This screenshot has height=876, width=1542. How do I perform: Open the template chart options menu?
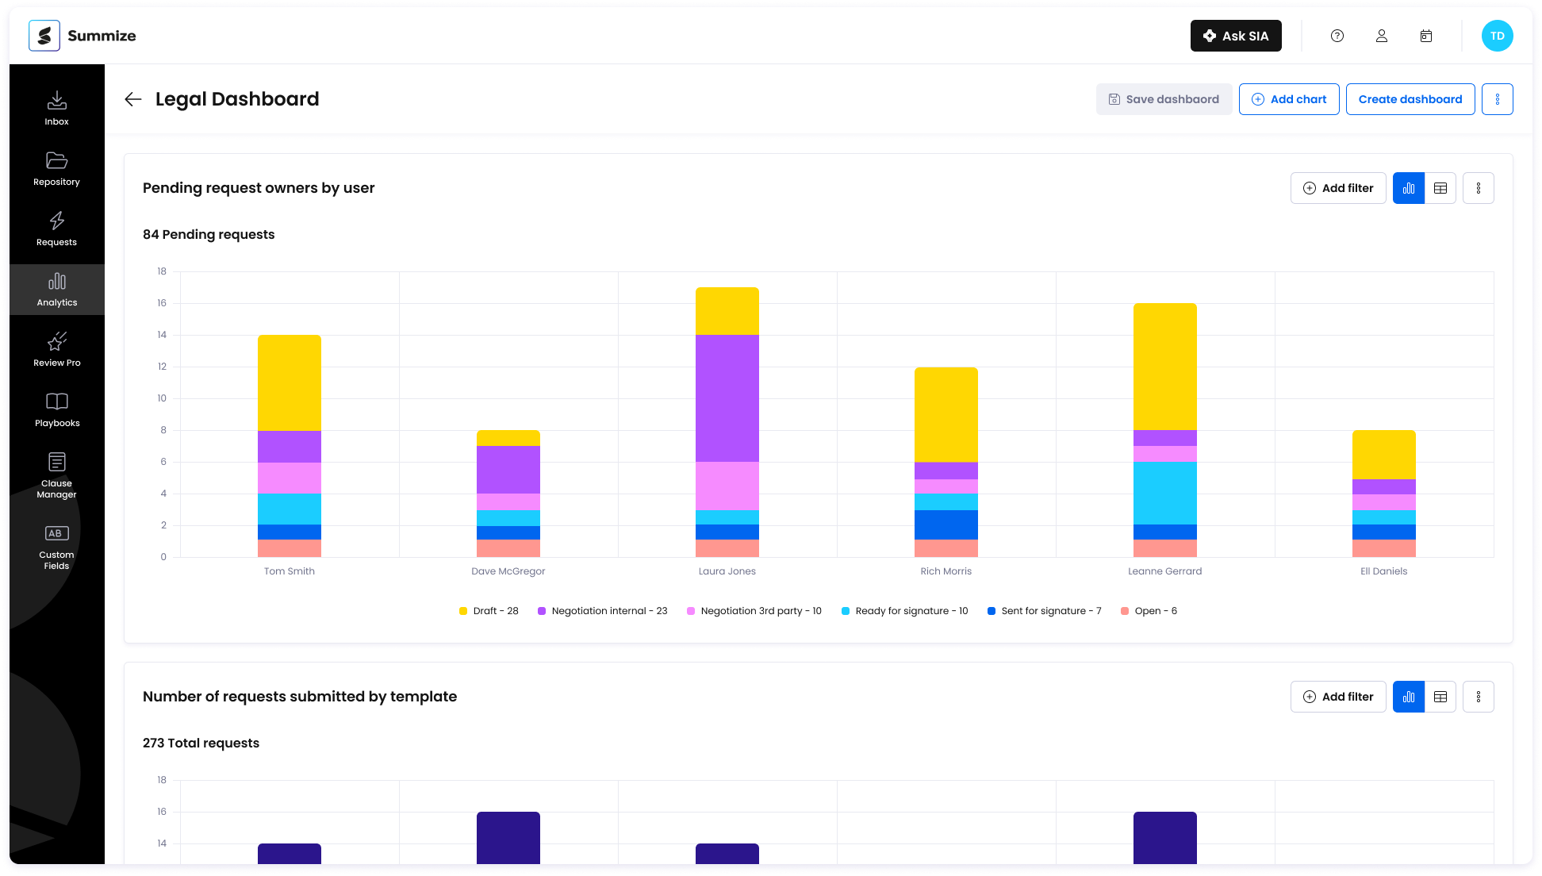tap(1479, 696)
